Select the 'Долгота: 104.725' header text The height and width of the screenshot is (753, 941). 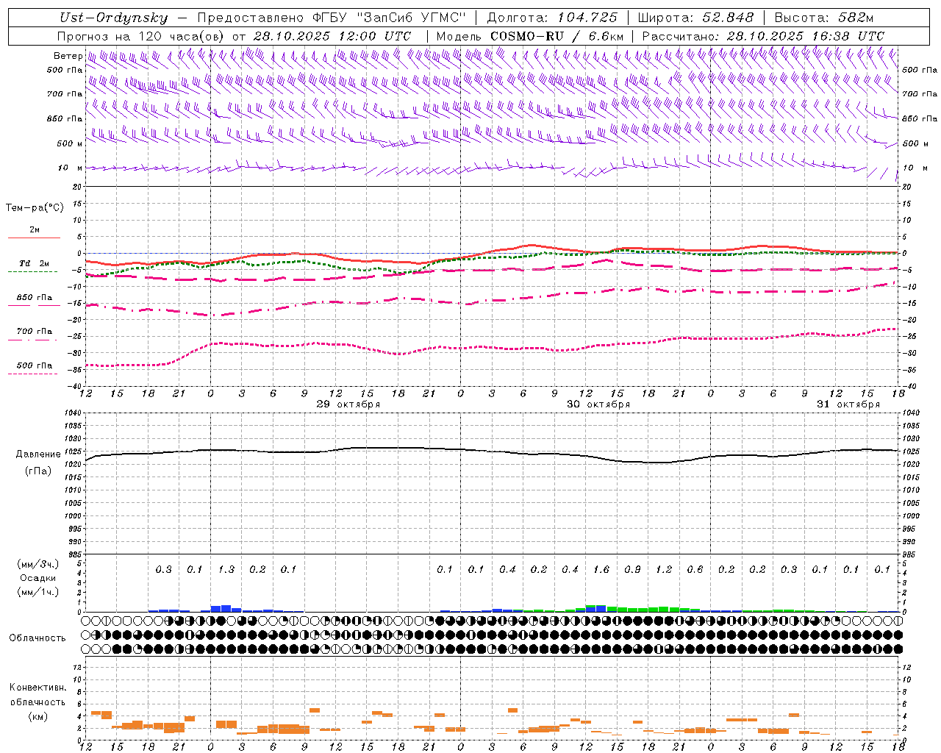552,18
